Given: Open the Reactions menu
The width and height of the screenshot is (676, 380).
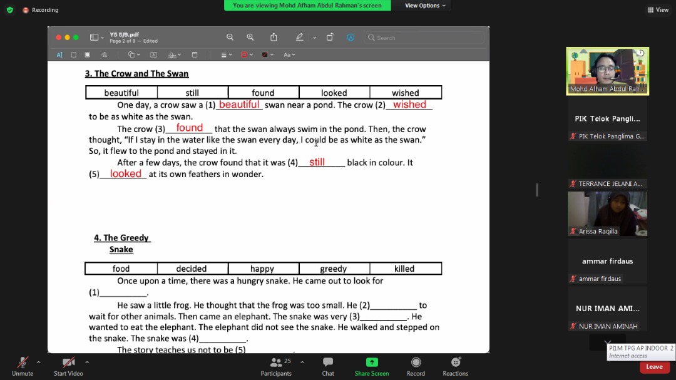Looking at the screenshot, I should tap(455, 366).
